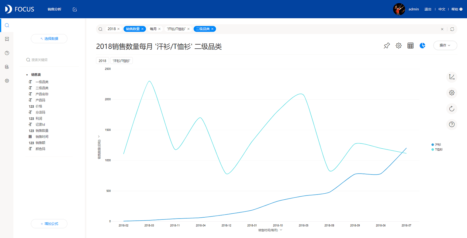The height and width of the screenshot is (238, 467).
Task: Toggle the T恤衫 legend series
Action: [437, 150]
